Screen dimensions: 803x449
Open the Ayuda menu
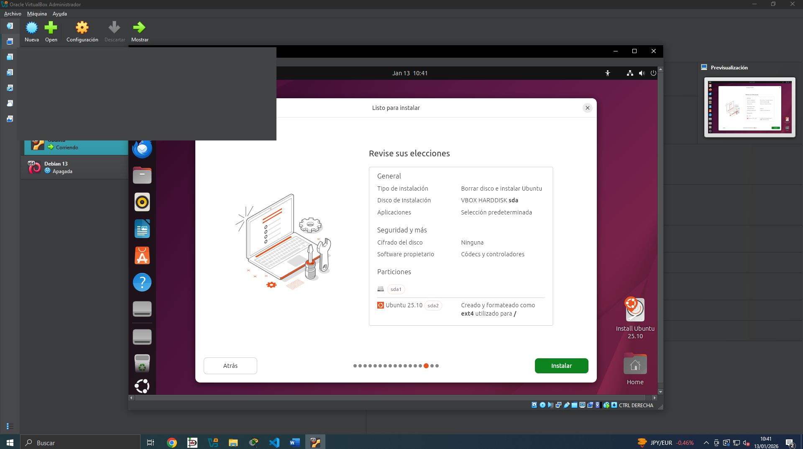pyautogui.click(x=59, y=14)
